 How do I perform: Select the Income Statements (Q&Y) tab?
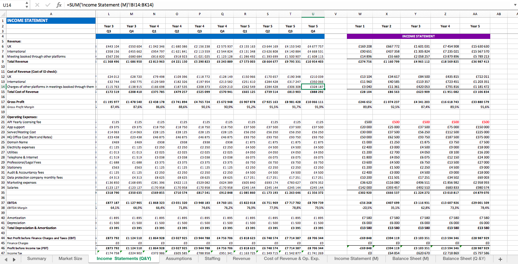pyautogui.click(x=124, y=259)
